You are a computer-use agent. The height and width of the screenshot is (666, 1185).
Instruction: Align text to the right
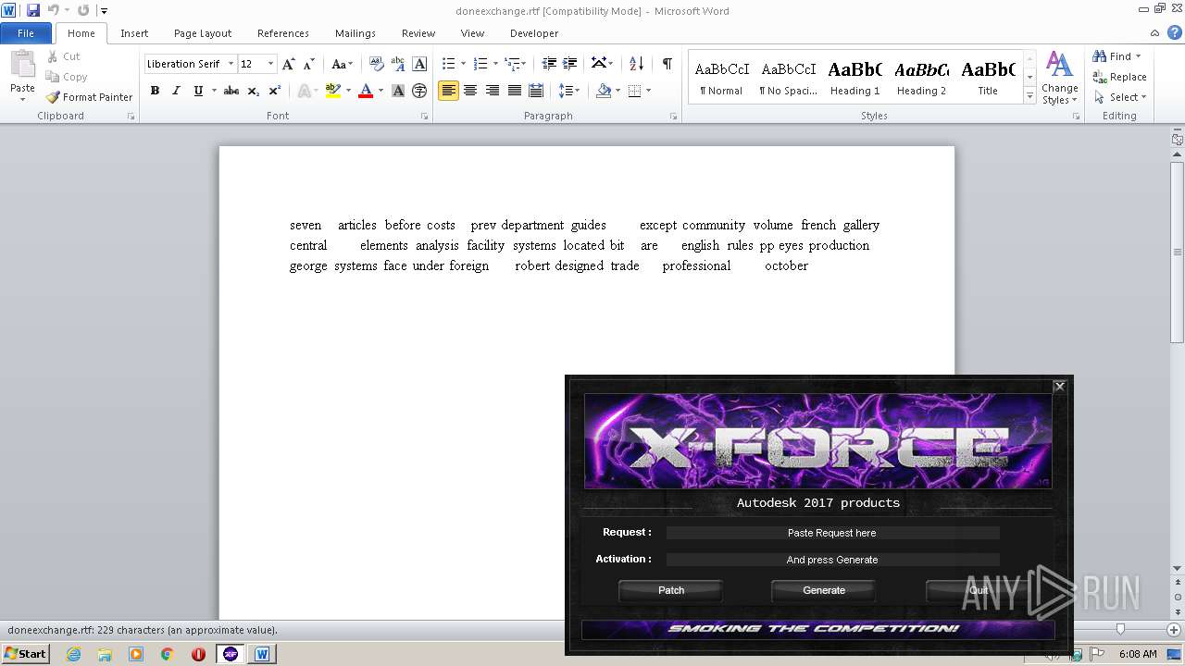pos(493,91)
